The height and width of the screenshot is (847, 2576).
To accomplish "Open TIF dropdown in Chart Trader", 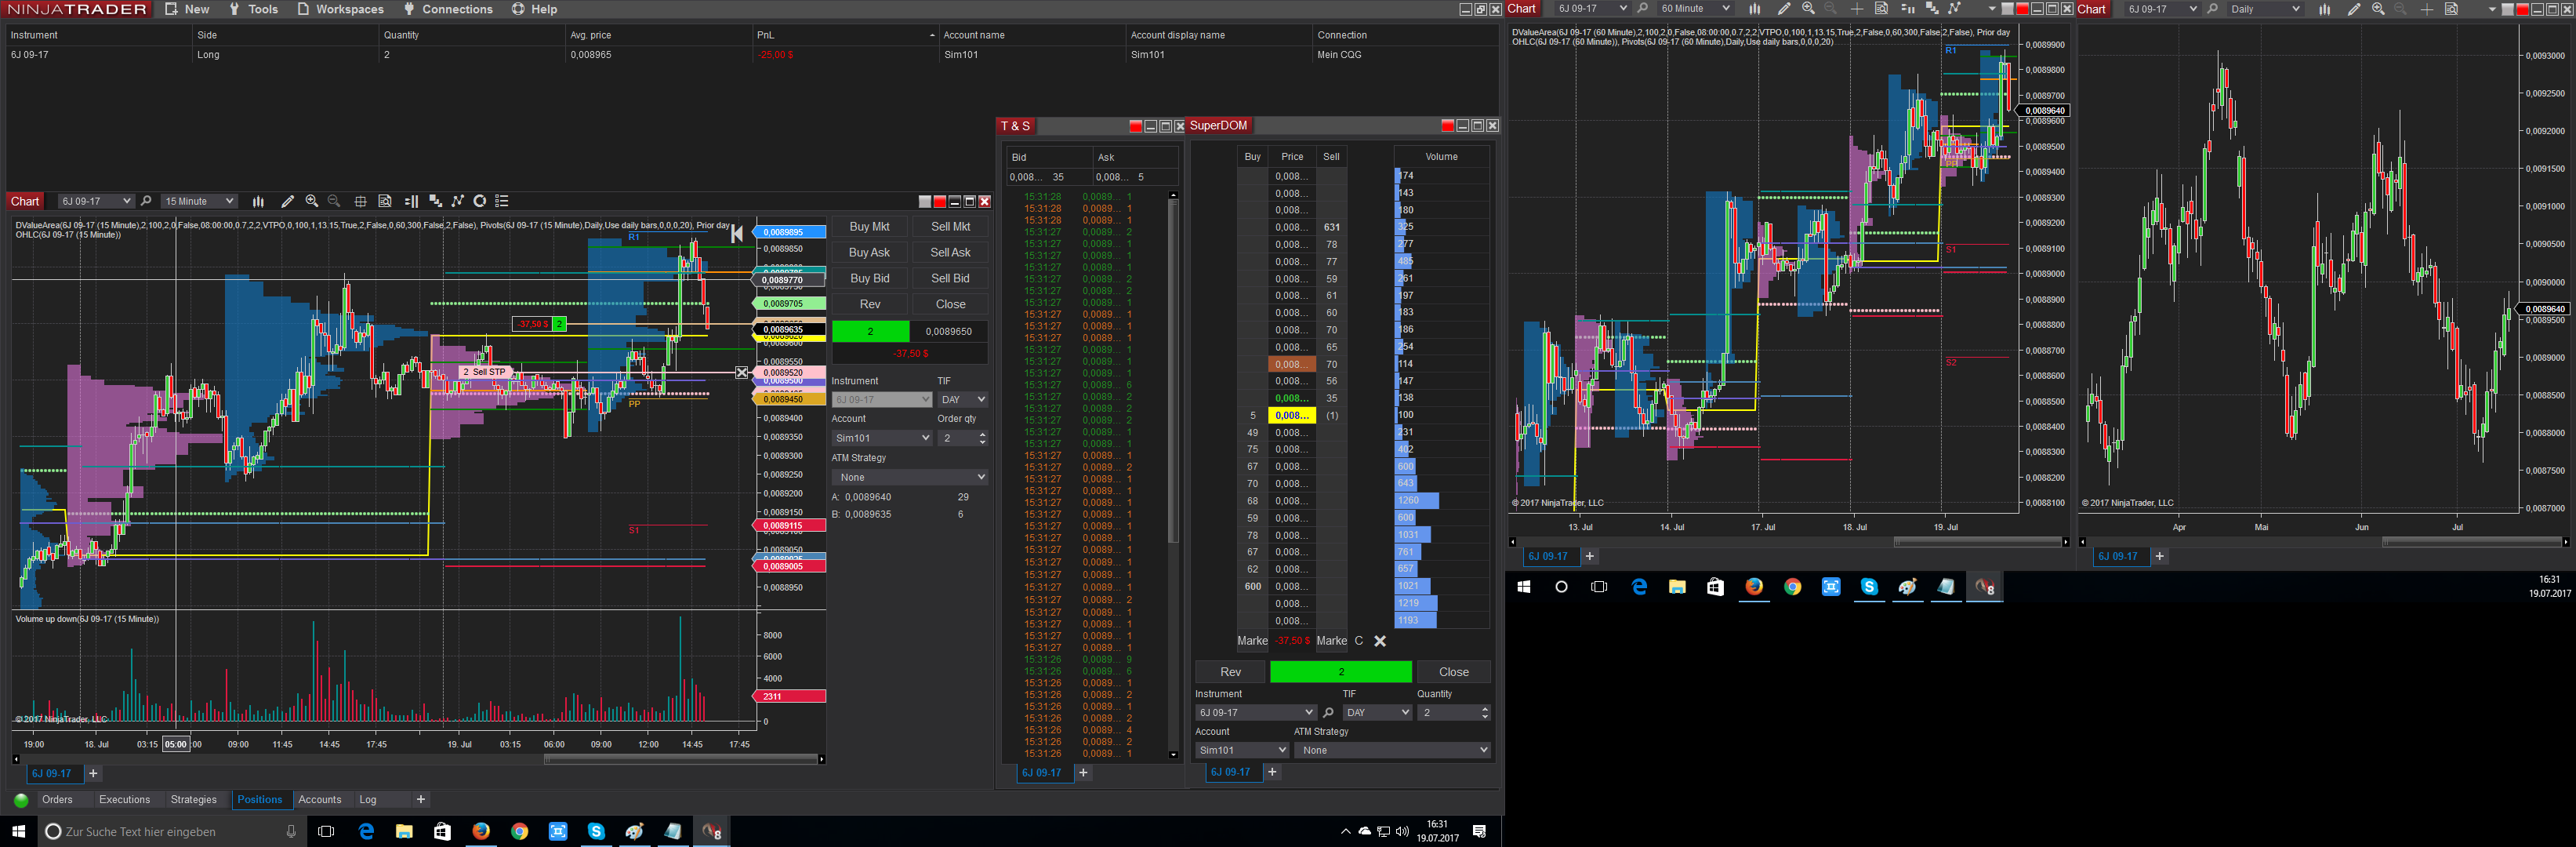I will click(x=962, y=399).
